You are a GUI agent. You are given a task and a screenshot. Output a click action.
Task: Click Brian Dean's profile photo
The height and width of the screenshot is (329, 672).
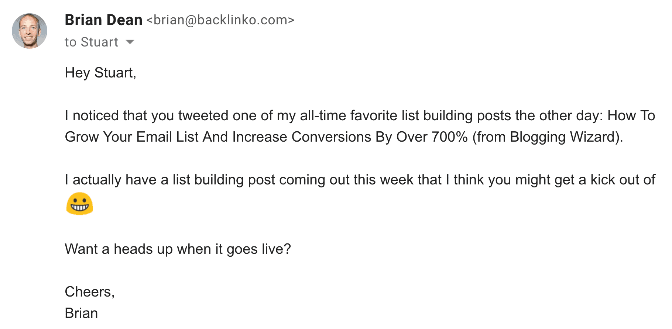pos(30,31)
